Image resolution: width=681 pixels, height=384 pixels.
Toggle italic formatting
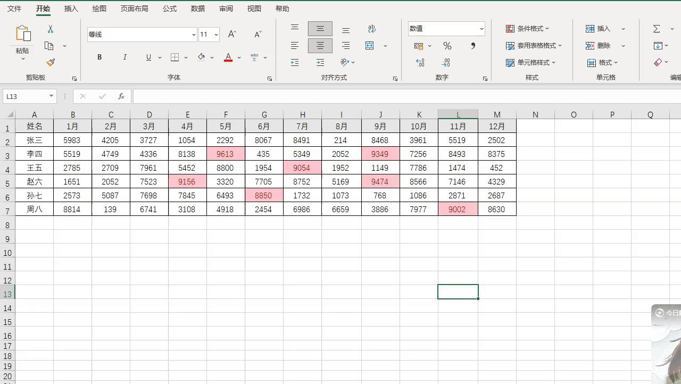(x=124, y=57)
